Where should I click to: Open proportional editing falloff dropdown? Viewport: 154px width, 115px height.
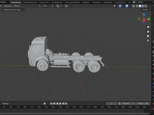70,6
